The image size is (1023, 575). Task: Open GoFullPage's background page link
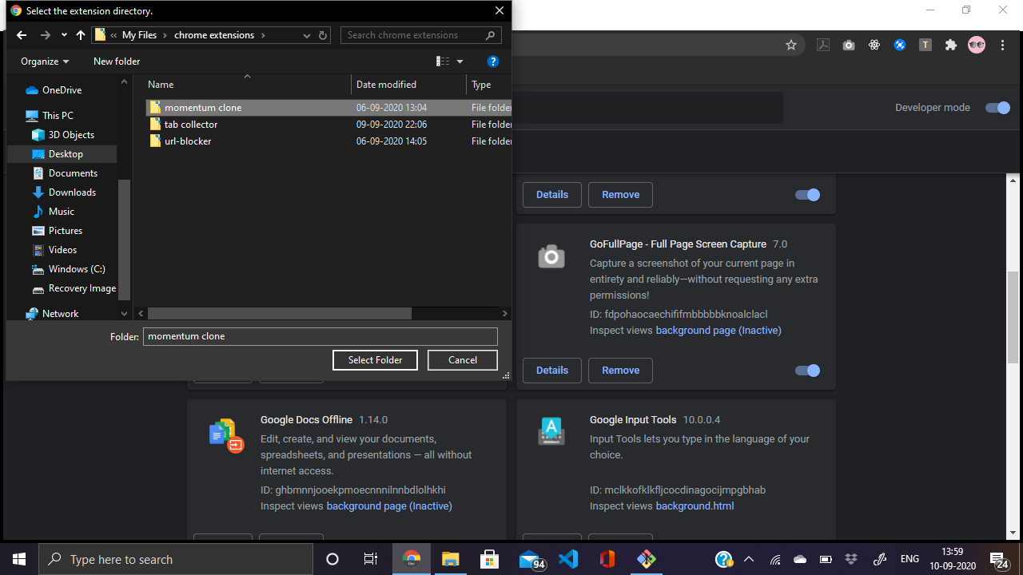[x=718, y=330]
